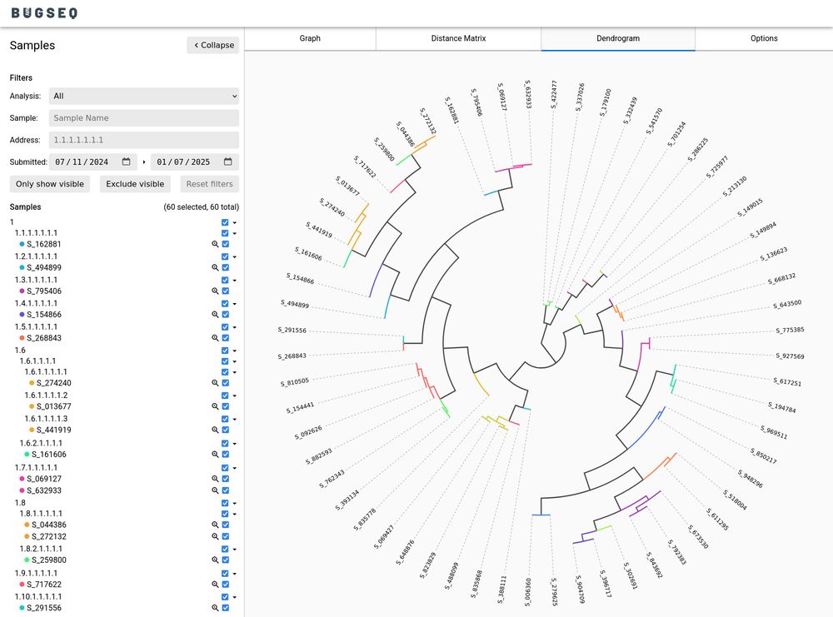Click cluster label 1.9.1.1.1.1.1
The width and height of the screenshot is (833, 617).
[x=36, y=573]
